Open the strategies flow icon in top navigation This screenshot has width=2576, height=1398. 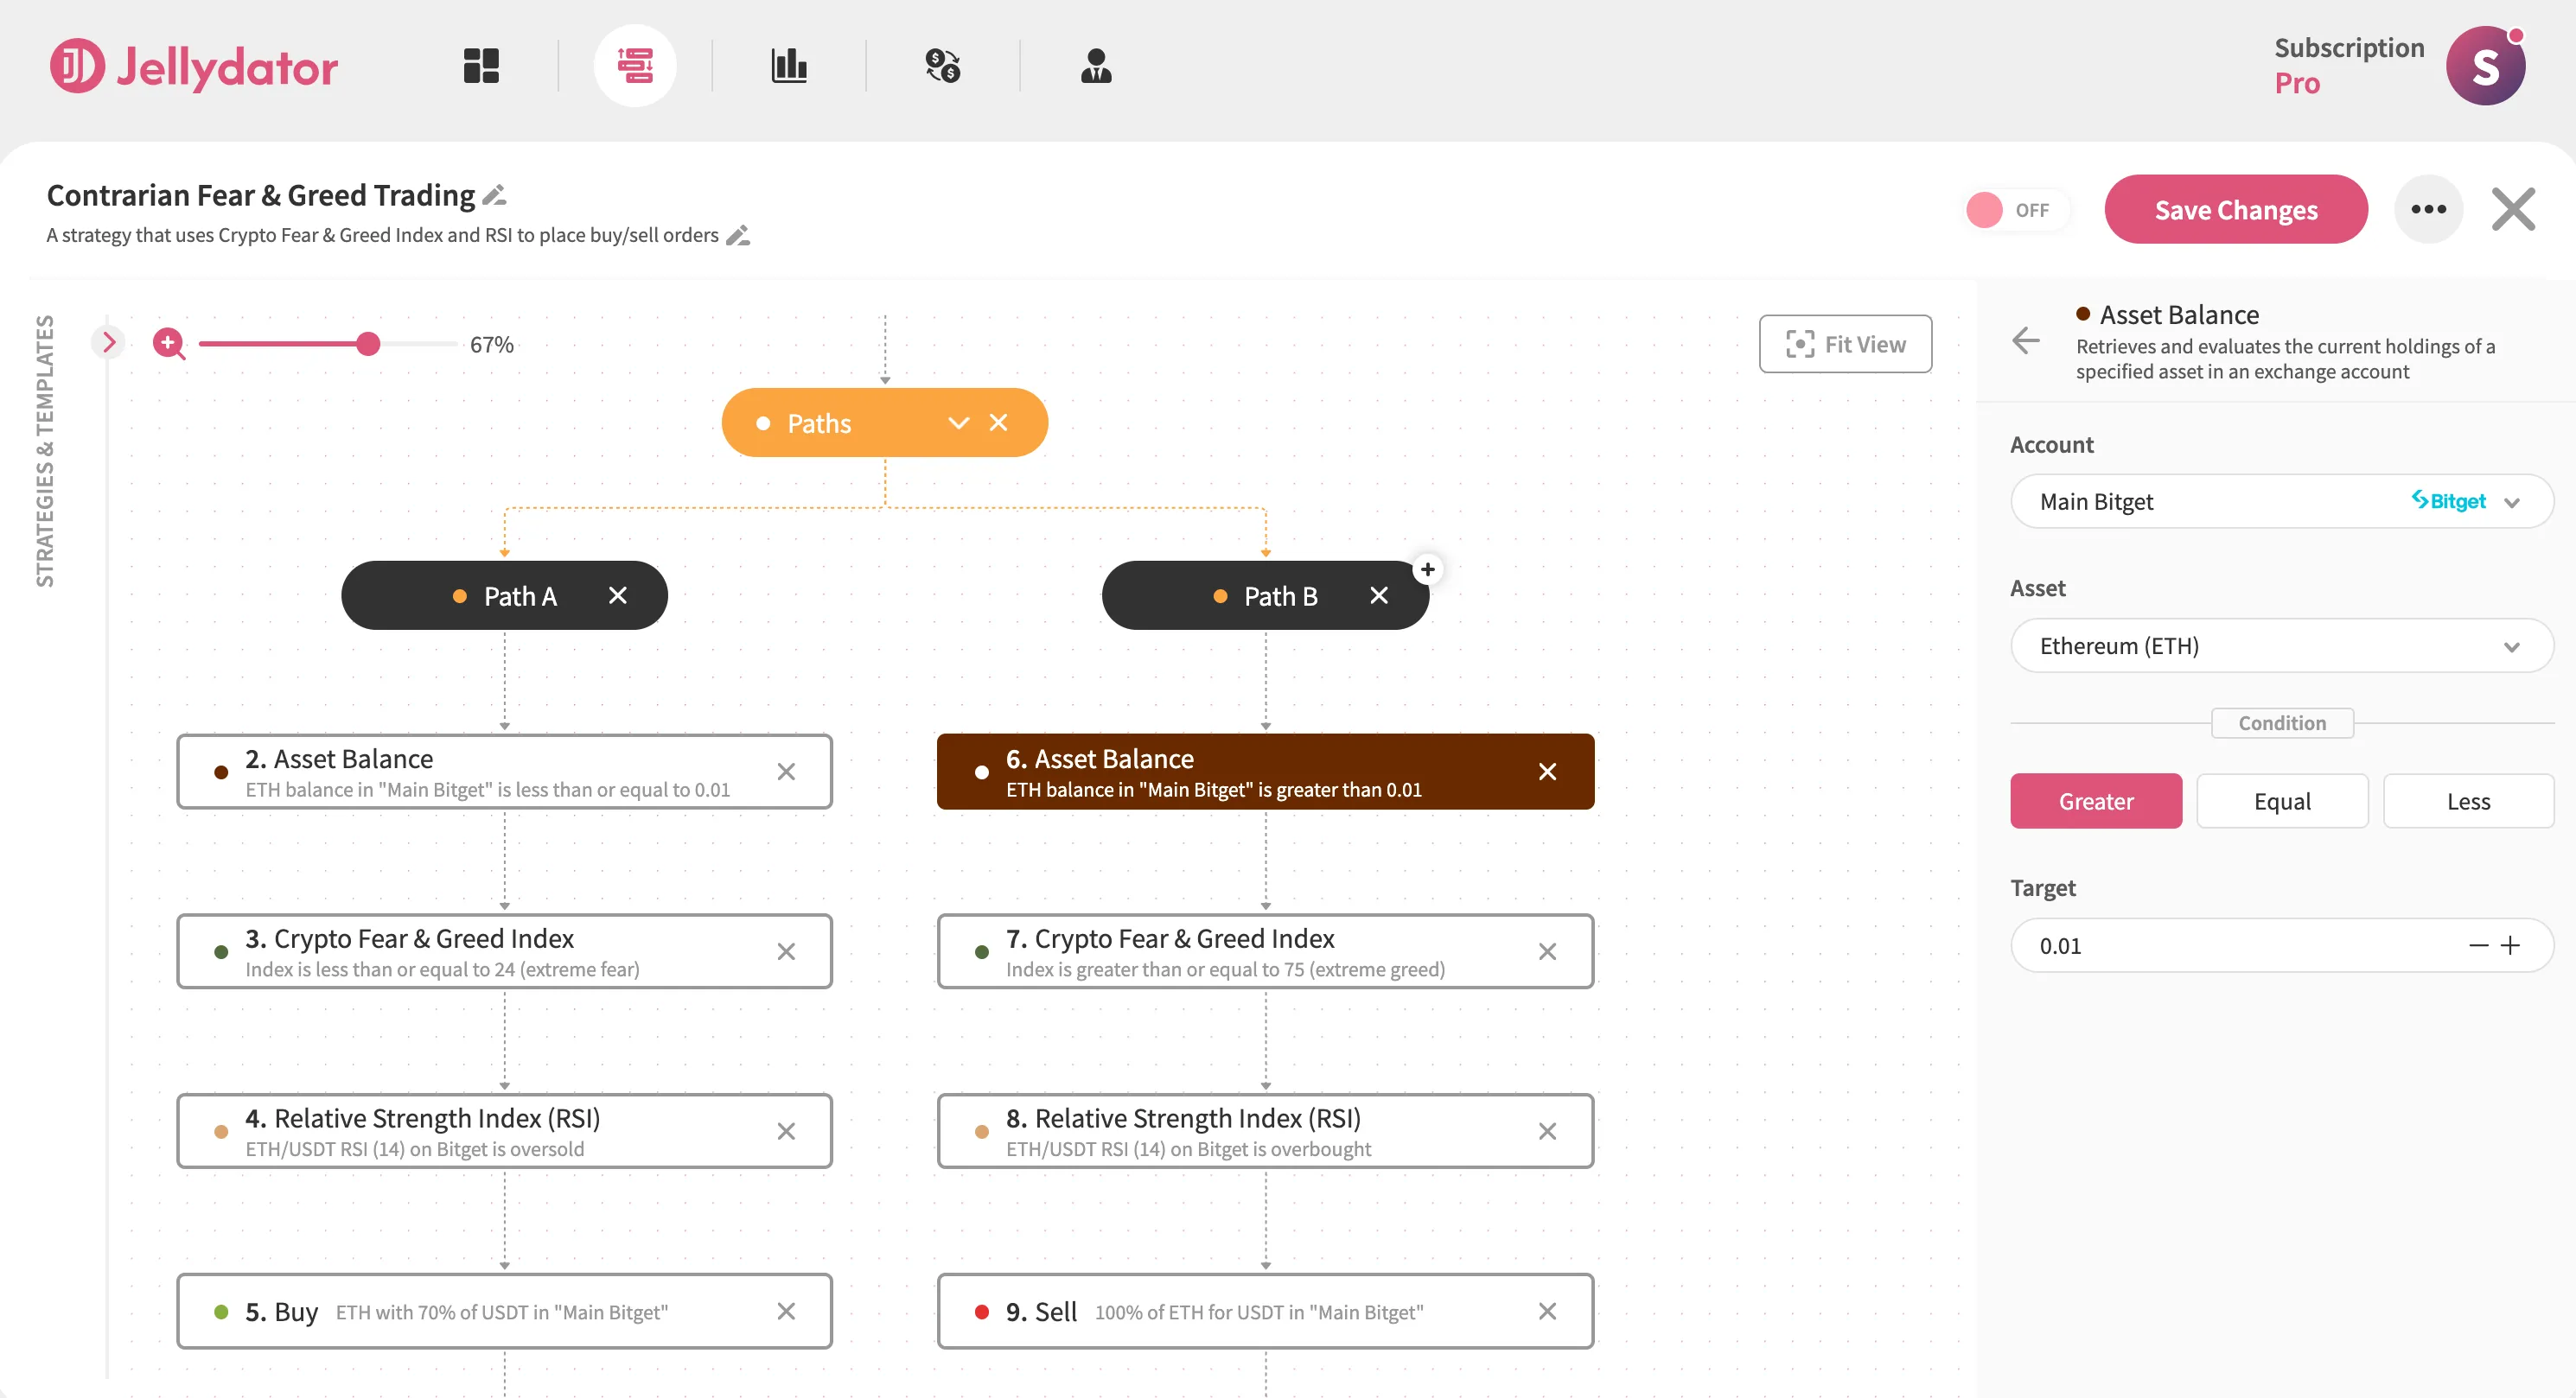(635, 66)
